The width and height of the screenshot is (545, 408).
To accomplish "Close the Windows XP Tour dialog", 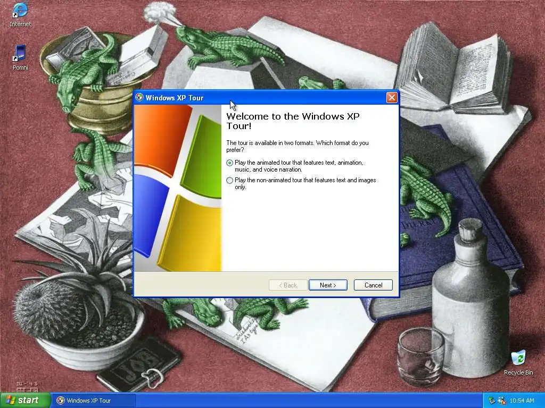I will point(392,98).
